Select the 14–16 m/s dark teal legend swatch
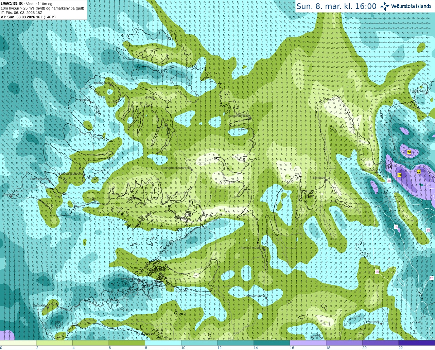435x350 pixels. coord(272,343)
